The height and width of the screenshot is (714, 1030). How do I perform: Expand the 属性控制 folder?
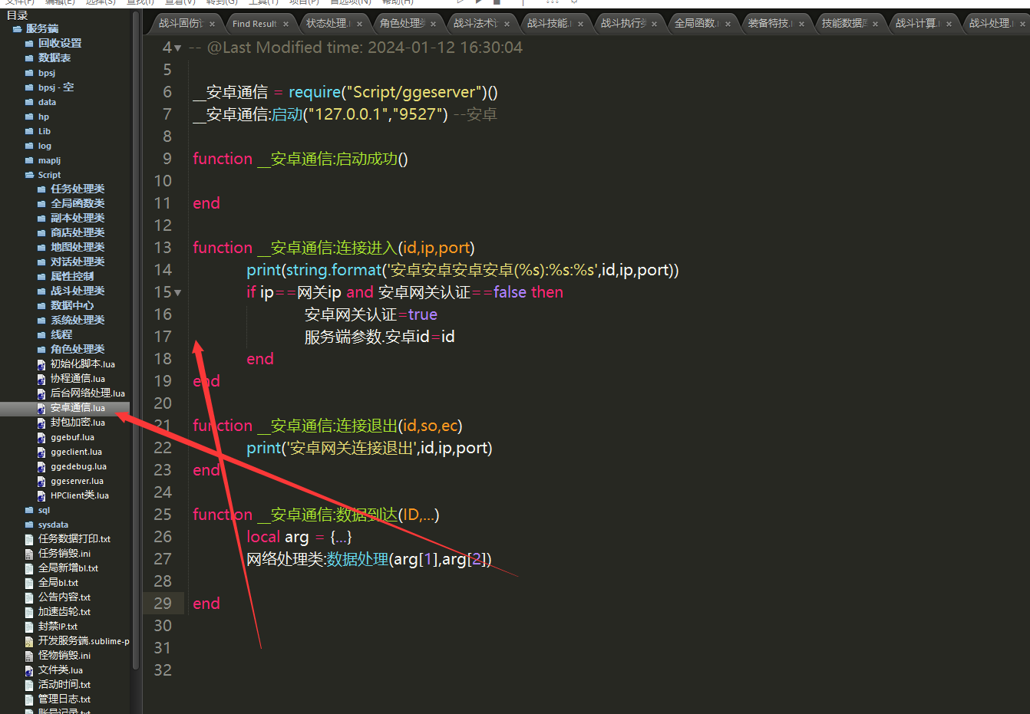point(41,277)
